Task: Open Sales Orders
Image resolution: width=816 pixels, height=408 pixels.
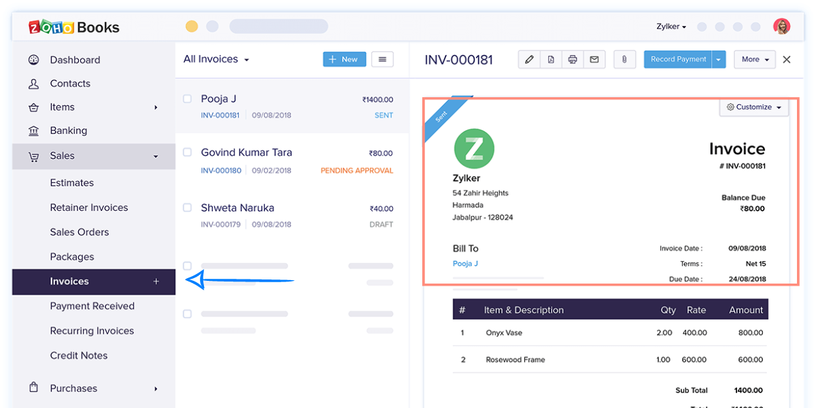Action: coord(80,232)
